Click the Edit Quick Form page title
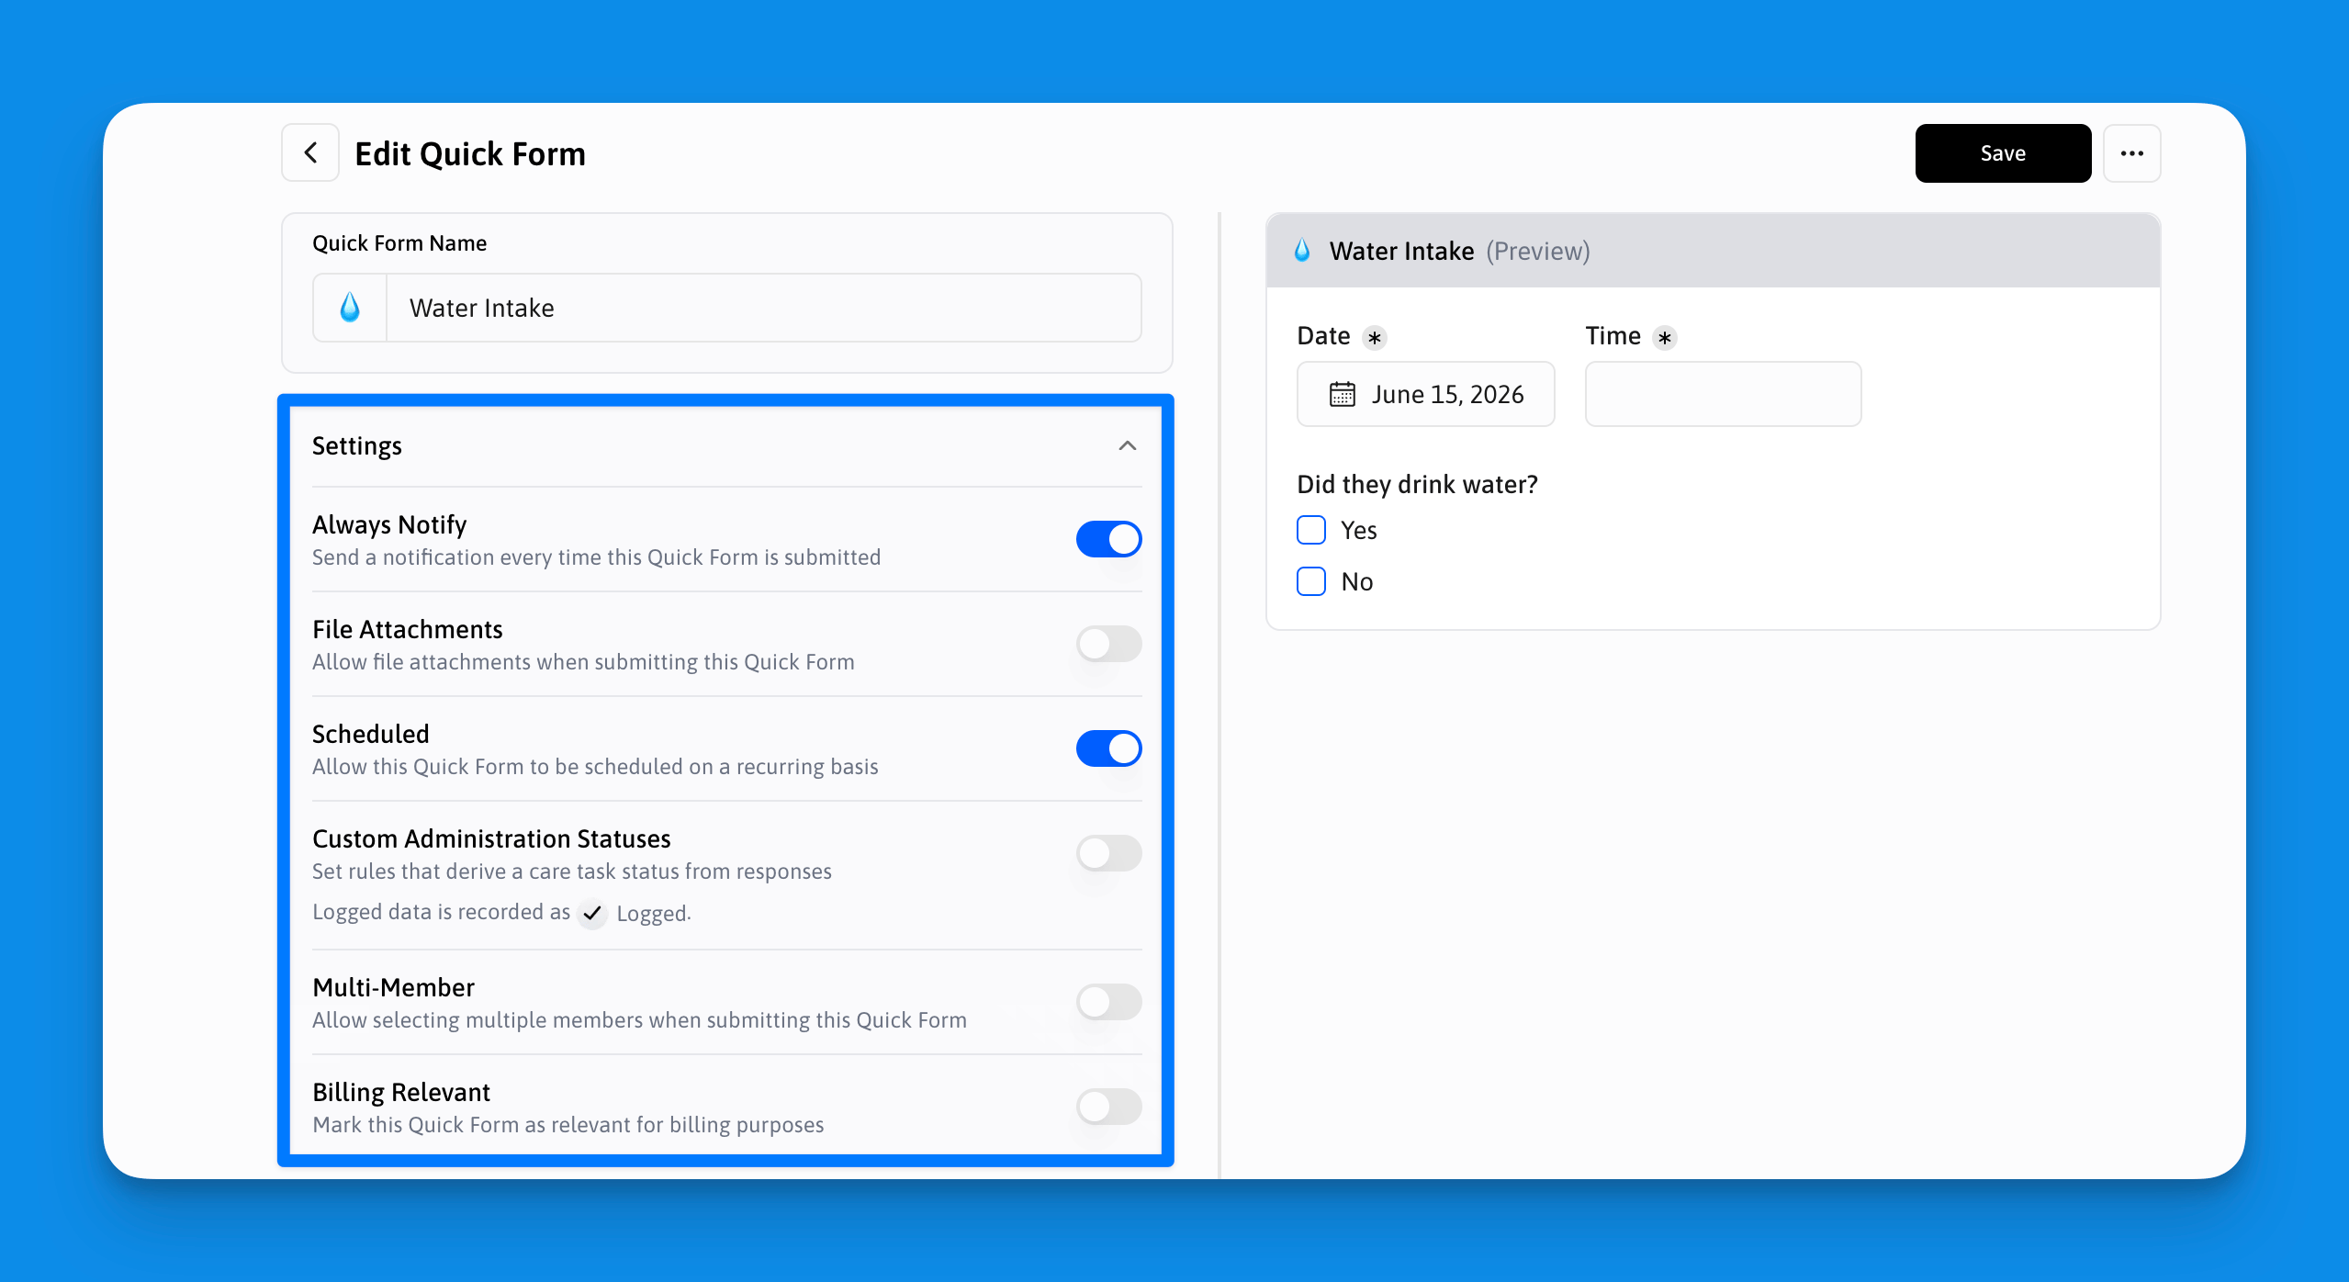 click(x=470, y=153)
